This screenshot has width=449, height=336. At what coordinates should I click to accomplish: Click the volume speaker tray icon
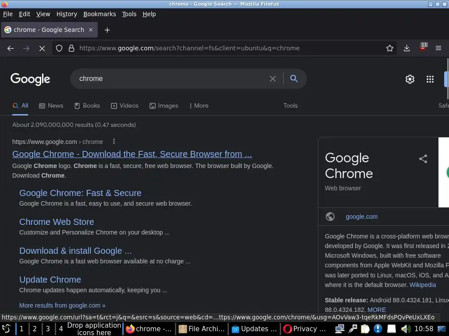(406, 329)
